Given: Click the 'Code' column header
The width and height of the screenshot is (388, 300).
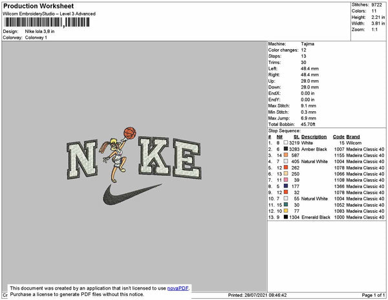Looking at the screenshot, I should click(338, 137).
